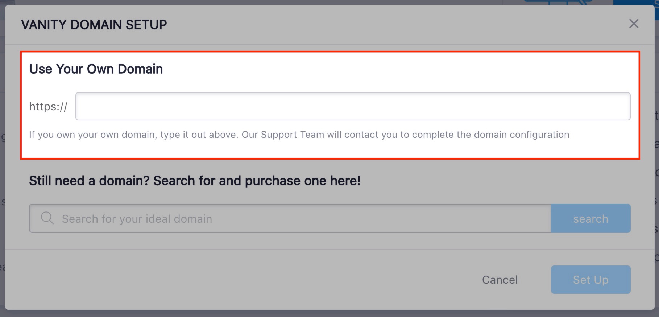This screenshot has height=317, width=659.
Task: Click the magnifying glass search icon
Action: pos(47,218)
